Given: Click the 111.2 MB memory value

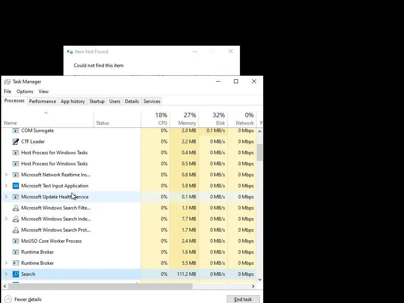Looking at the screenshot, I should click(x=187, y=274).
